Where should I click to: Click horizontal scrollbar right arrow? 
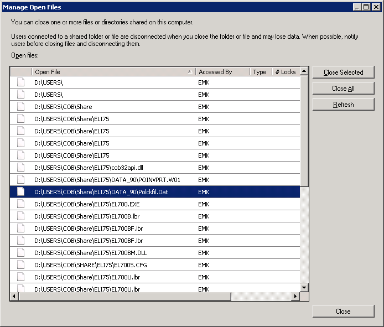point(295,297)
